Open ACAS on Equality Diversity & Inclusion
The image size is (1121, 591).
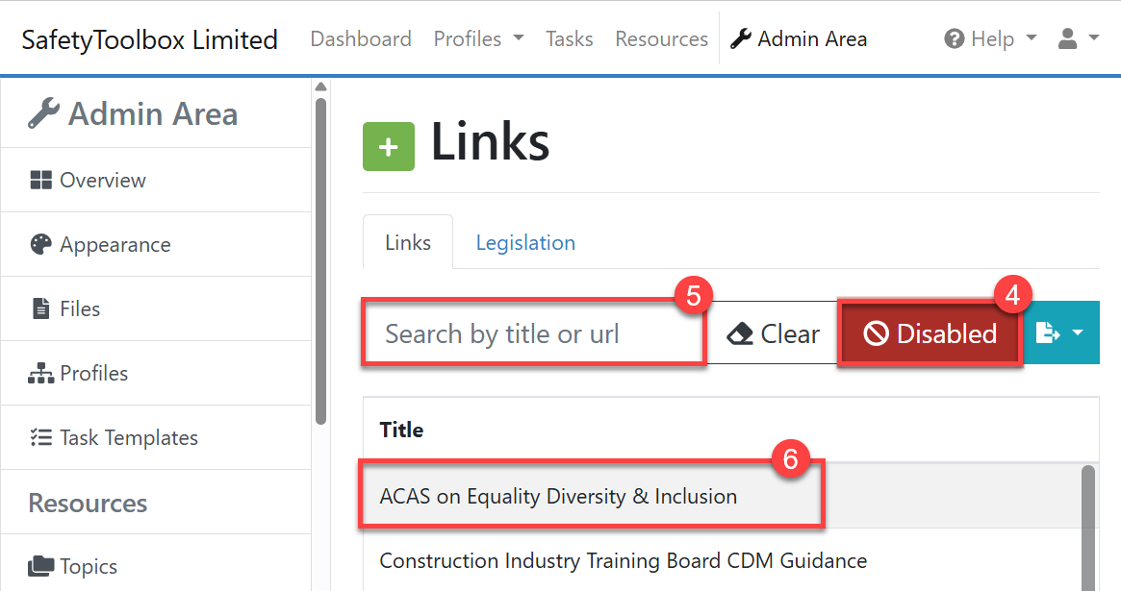tap(558, 497)
